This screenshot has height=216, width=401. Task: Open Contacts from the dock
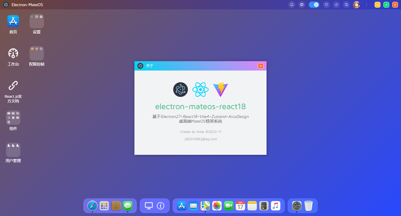[116, 206]
